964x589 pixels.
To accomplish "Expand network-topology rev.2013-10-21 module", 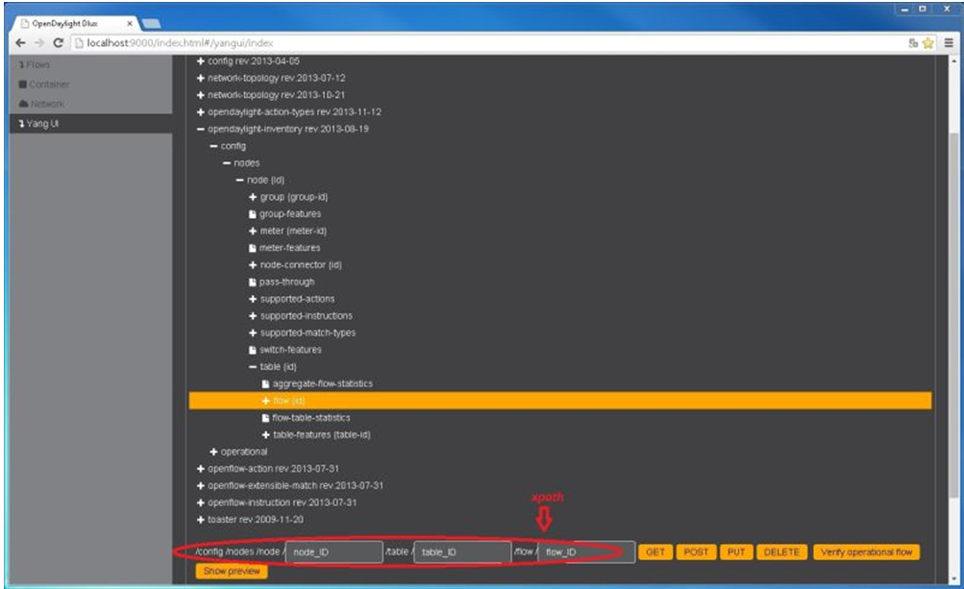I will coord(201,95).
